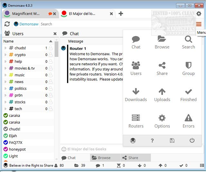Click the refresh arrows icon
This screenshot has height=172, width=206.
(7, 24)
